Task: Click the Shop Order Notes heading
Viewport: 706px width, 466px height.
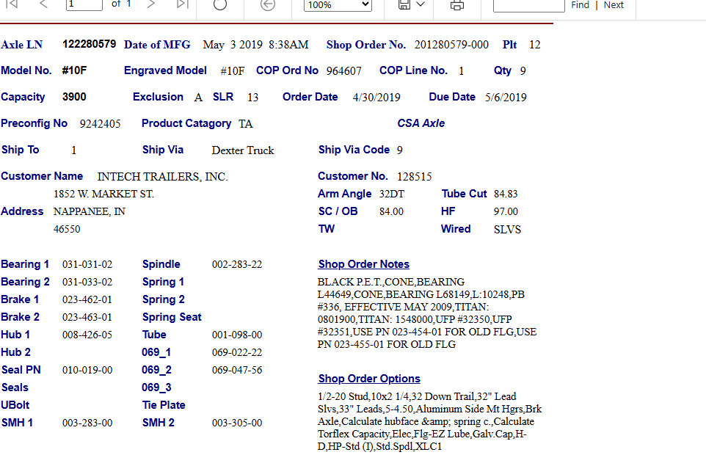Action: (x=363, y=264)
